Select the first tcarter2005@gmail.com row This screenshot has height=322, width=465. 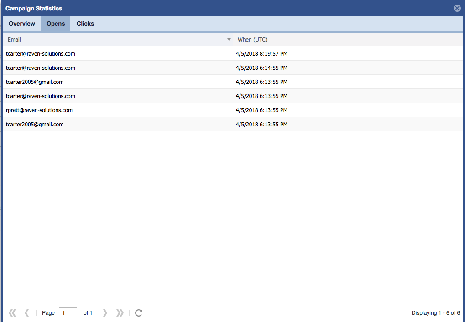[35, 82]
